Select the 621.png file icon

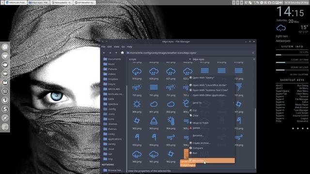171,72
